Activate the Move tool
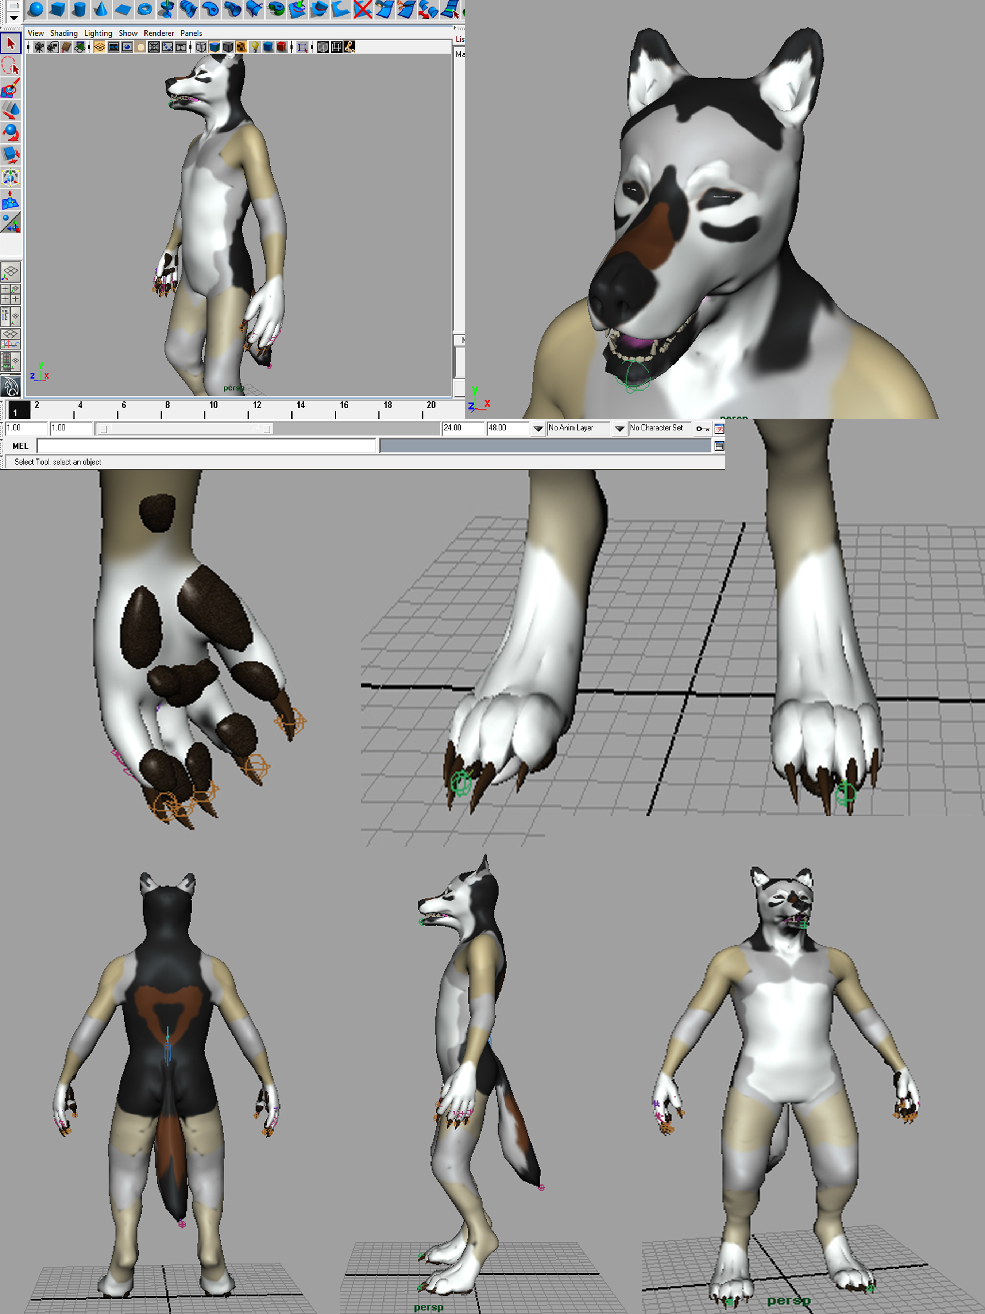 11,110
